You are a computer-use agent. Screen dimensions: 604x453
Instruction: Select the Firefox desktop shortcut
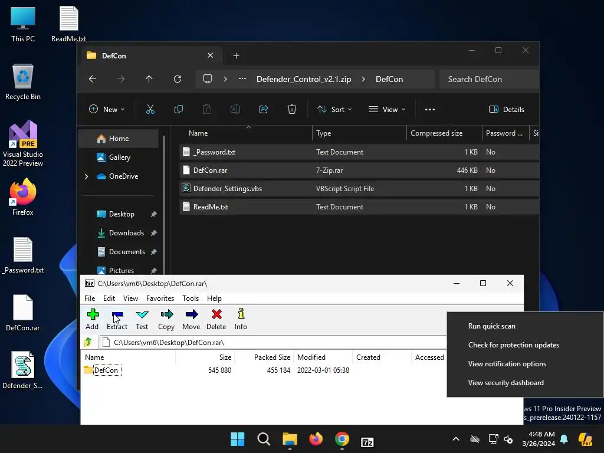[23, 197]
